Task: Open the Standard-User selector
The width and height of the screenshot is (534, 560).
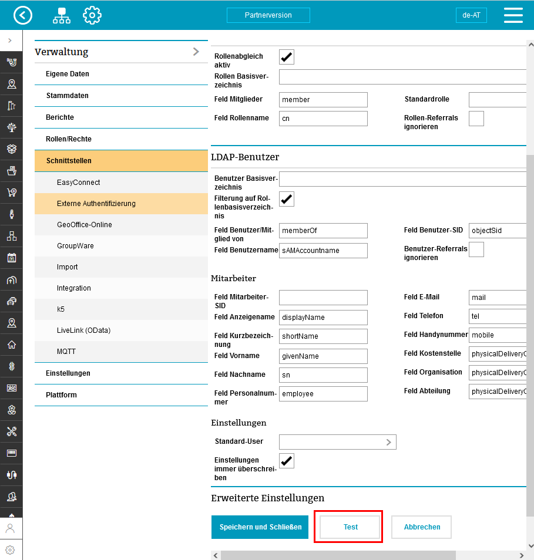Action: click(338, 442)
